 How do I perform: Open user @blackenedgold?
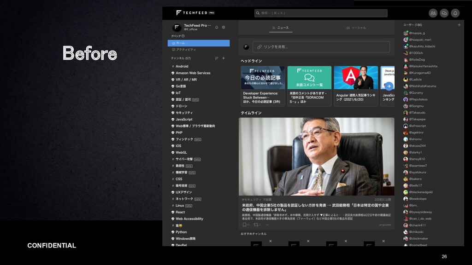pyautogui.click(x=420, y=192)
